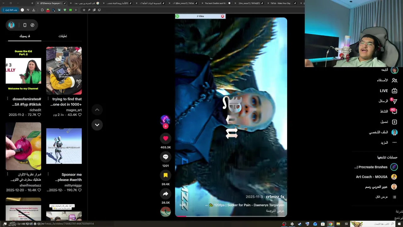Seek using the video progress bar
This screenshot has width=403, height=227.
tap(231, 216)
